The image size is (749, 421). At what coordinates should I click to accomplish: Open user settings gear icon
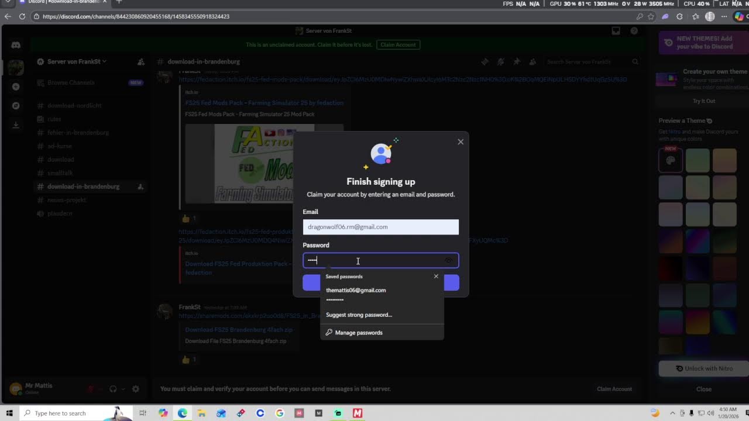pyautogui.click(x=136, y=389)
